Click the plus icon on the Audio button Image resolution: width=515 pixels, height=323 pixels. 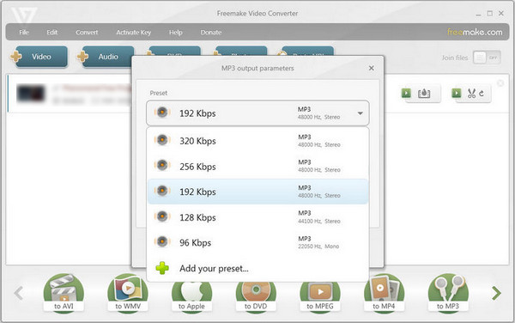(82, 57)
